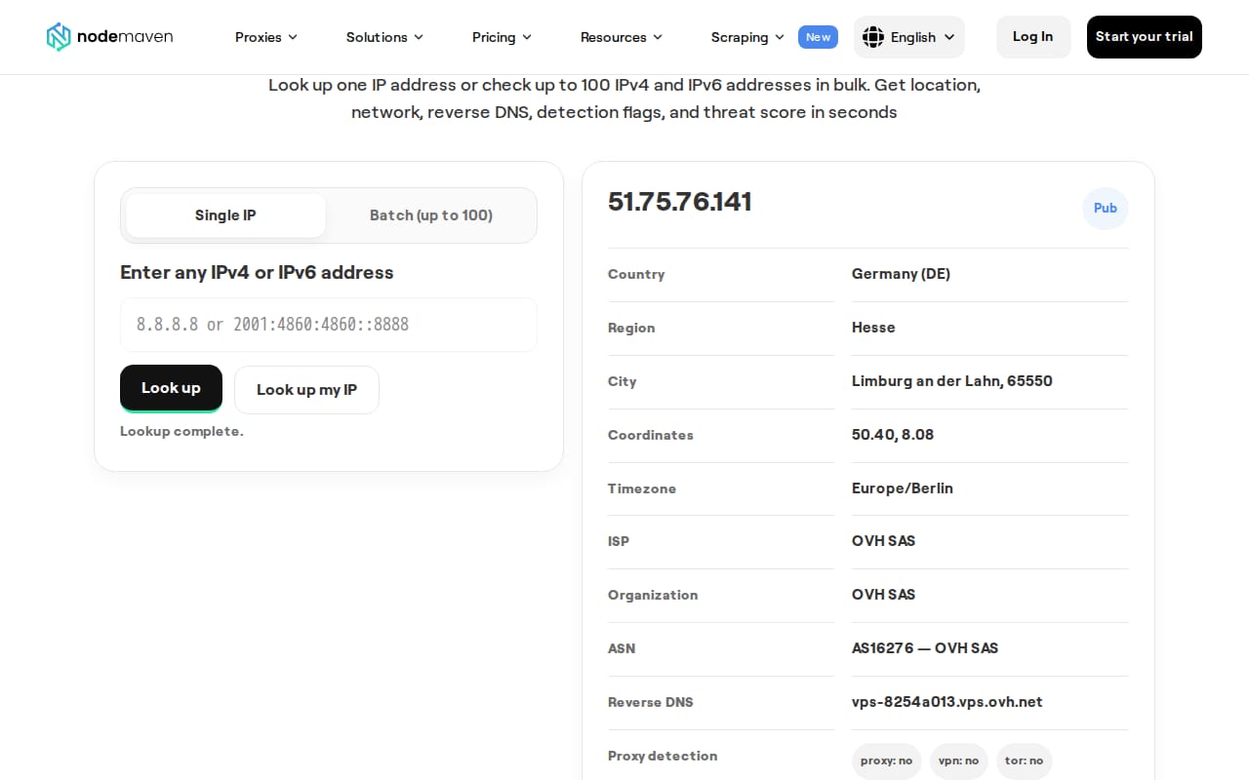This screenshot has height=780, width=1249.
Task: Click the Enter any IPv4 or IPv6 address heading
Action: click(x=257, y=272)
